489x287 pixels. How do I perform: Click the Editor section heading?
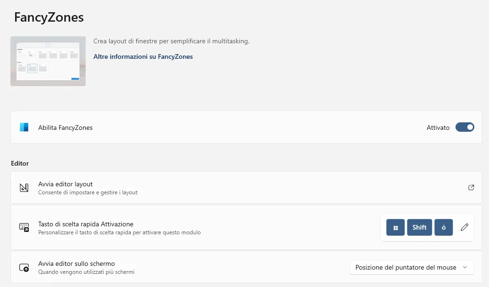click(x=20, y=163)
